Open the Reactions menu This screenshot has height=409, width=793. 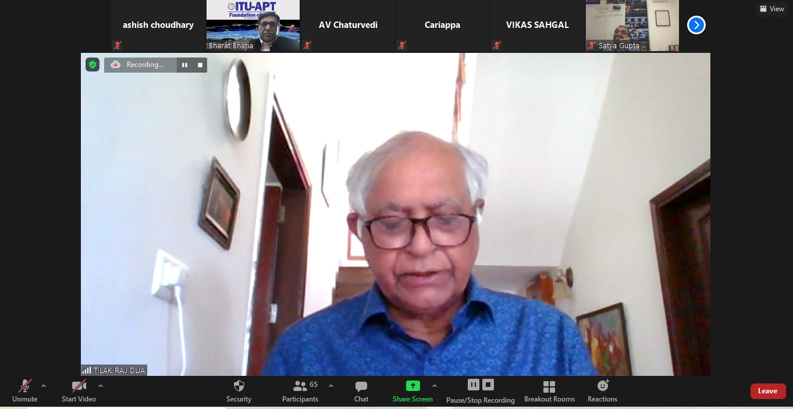[x=602, y=390]
